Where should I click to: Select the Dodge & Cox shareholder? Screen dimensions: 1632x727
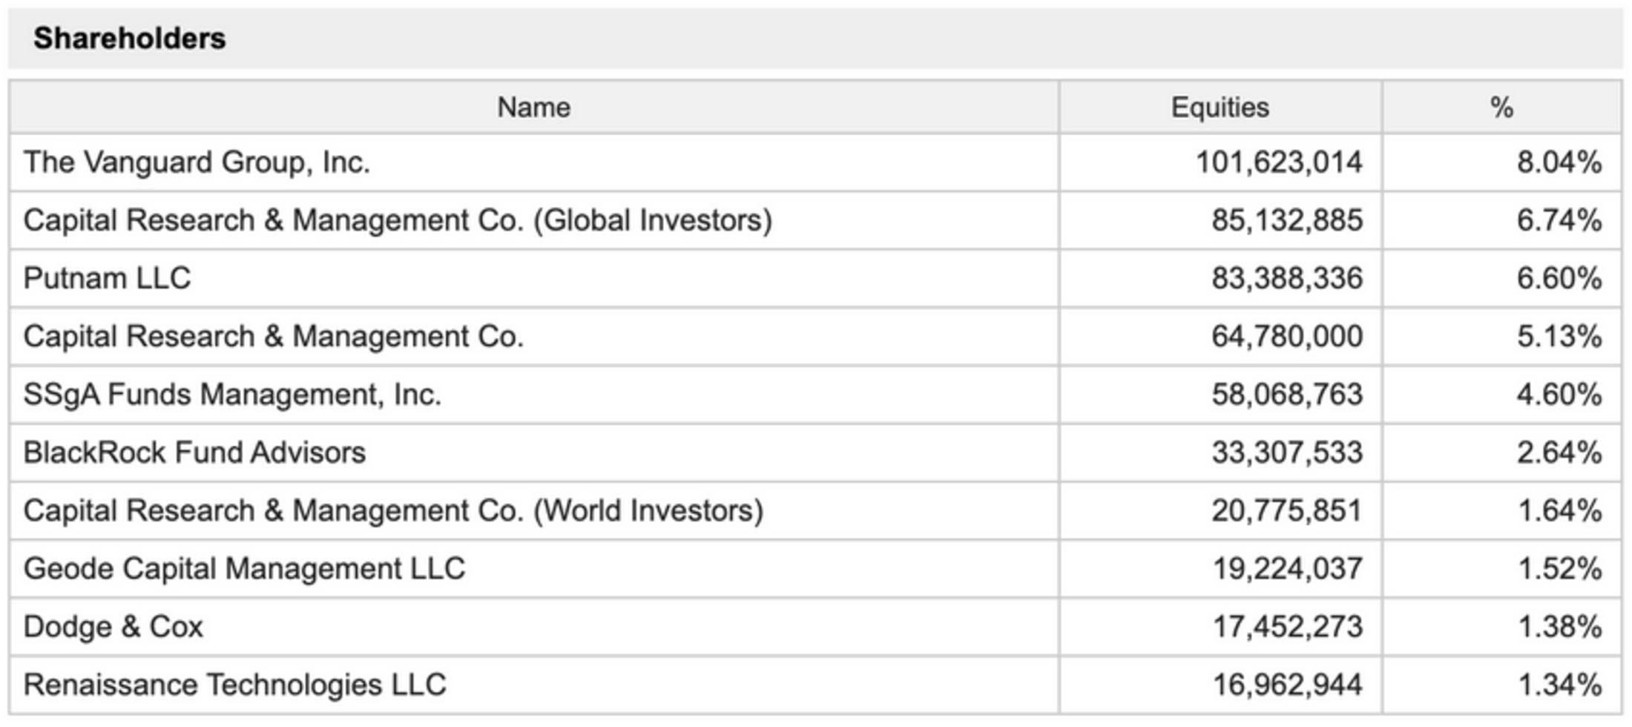(113, 627)
